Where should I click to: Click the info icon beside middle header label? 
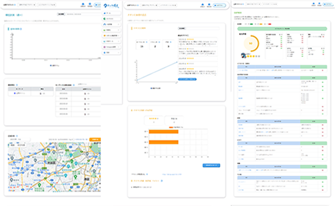coord(138,5)
